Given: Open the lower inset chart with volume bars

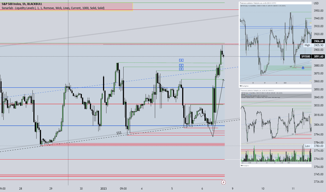Looking at the screenshot, I should pyautogui.click(x=276, y=128).
